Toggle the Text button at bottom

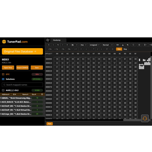click(x=50, y=124)
